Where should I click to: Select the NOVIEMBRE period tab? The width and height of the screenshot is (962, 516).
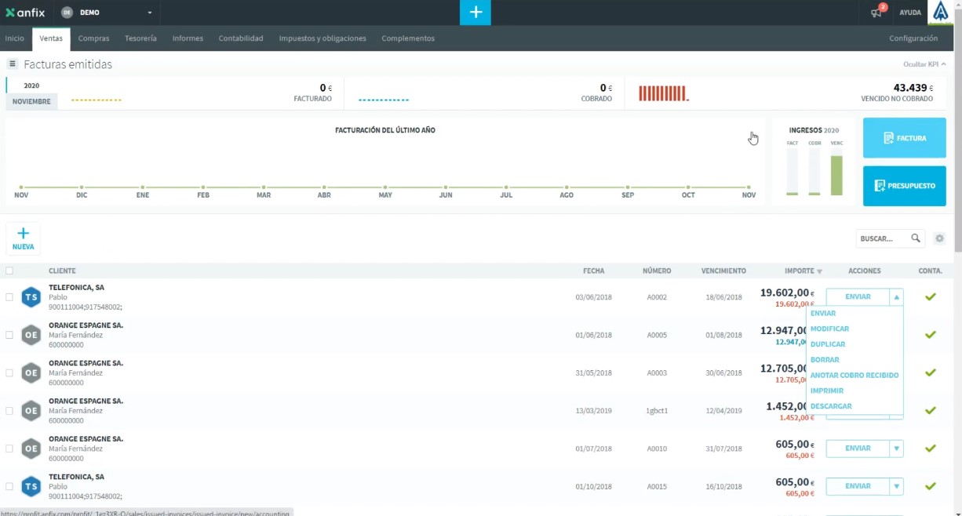[x=31, y=102]
